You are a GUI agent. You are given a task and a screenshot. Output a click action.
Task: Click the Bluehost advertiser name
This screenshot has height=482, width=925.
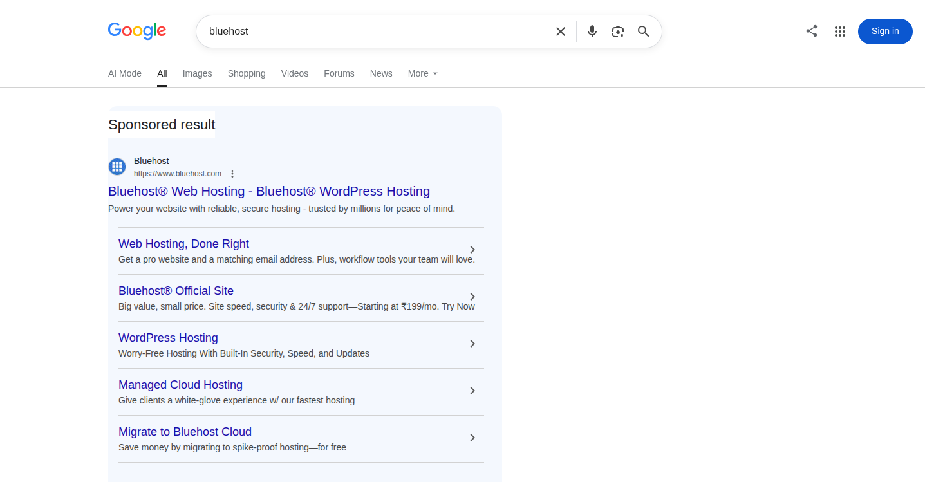tap(151, 161)
